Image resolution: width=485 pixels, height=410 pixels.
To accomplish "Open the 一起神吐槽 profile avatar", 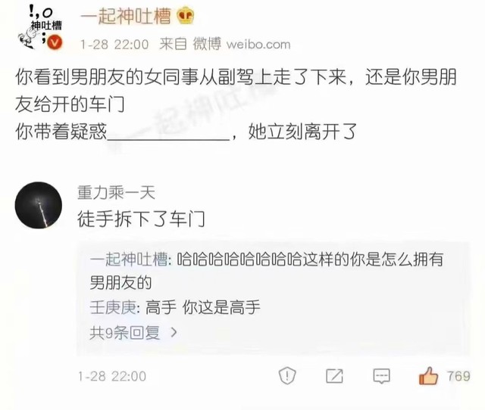I will click(39, 26).
